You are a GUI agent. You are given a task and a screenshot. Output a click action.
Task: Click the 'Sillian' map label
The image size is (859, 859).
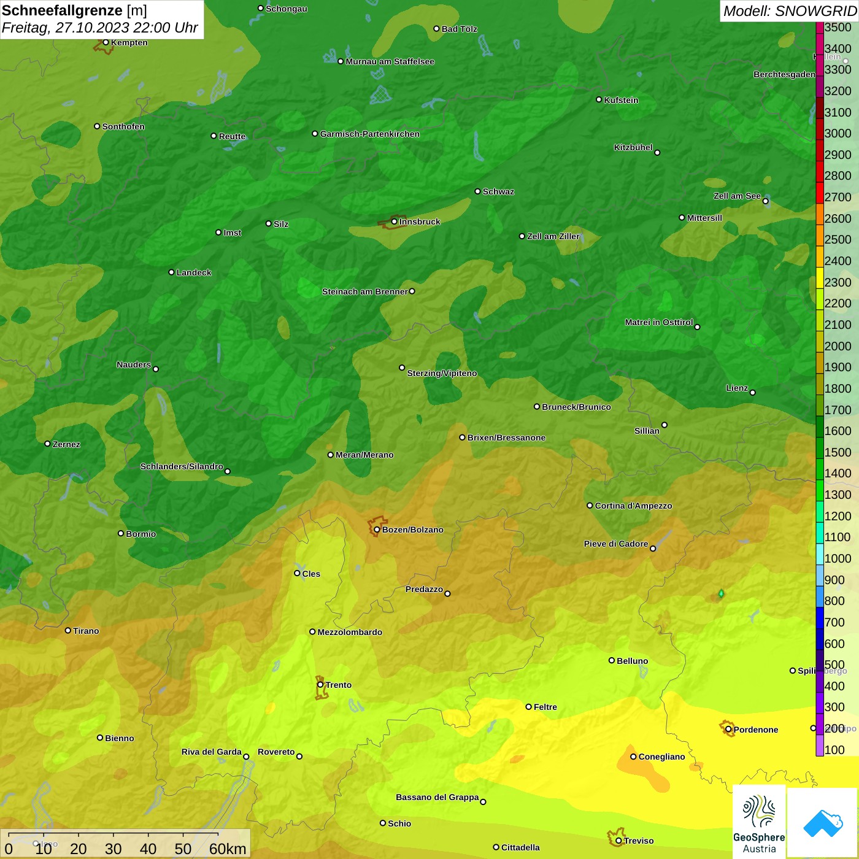pos(647,431)
